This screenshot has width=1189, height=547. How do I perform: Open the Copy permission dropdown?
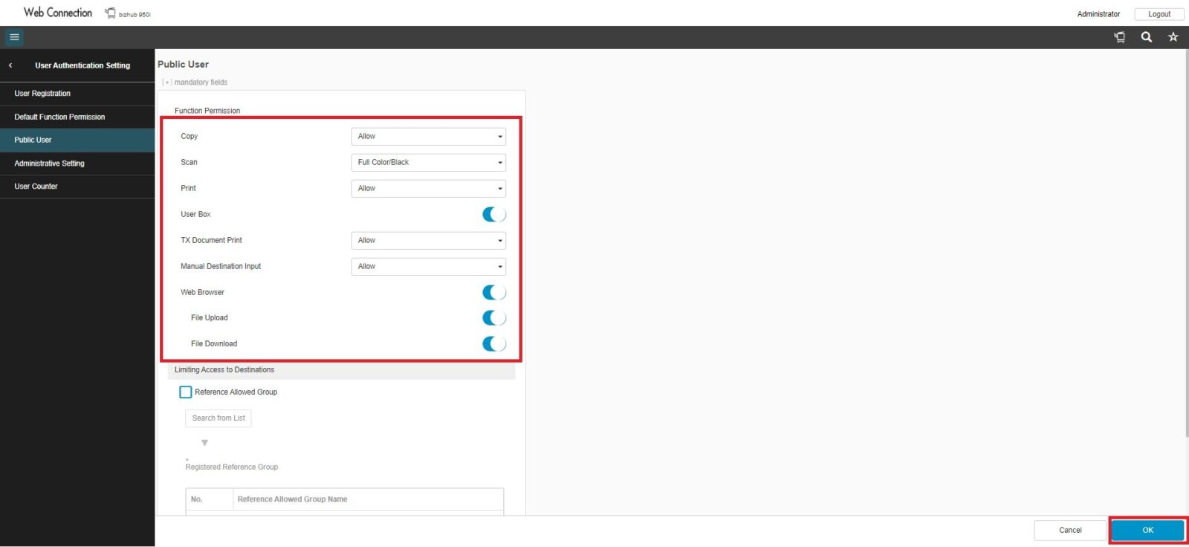tap(428, 137)
